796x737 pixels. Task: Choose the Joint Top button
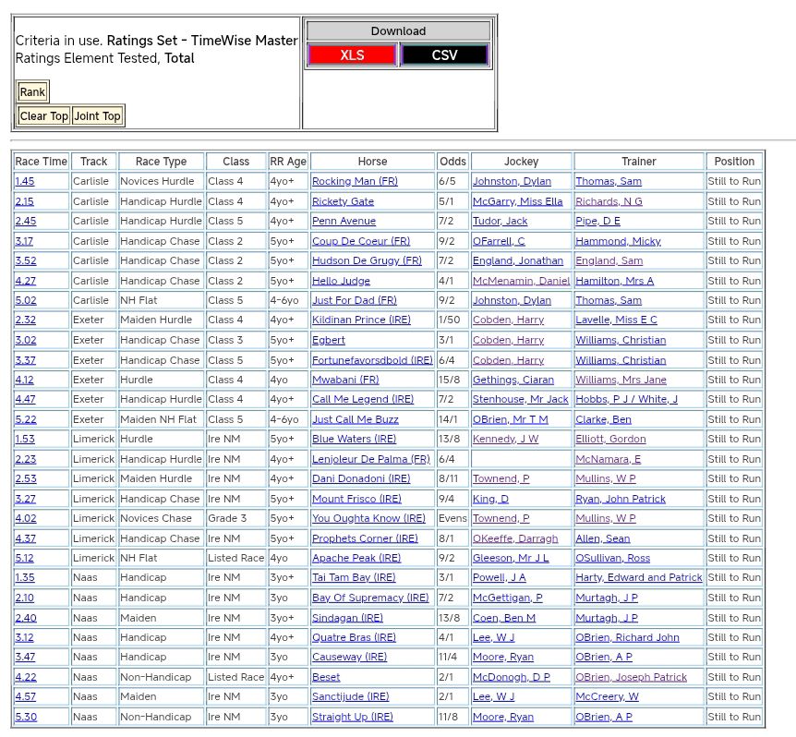97,116
